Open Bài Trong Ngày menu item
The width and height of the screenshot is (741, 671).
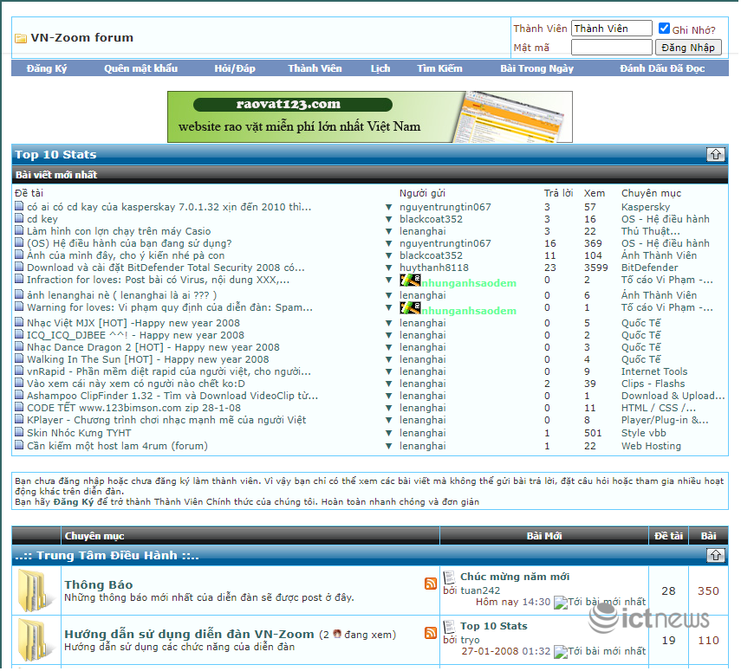coord(536,68)
